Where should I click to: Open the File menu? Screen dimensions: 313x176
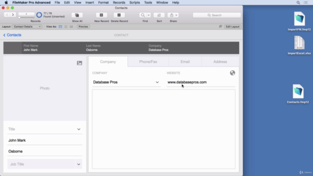click(57, 2)
